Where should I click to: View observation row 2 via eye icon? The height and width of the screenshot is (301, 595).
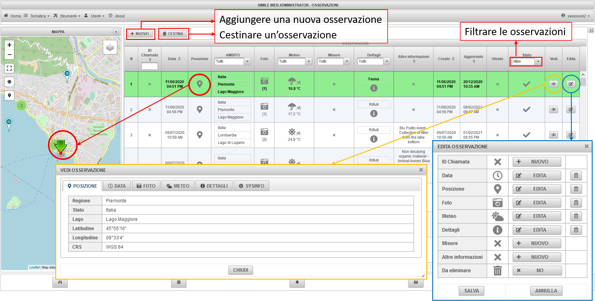coord(553,109)
